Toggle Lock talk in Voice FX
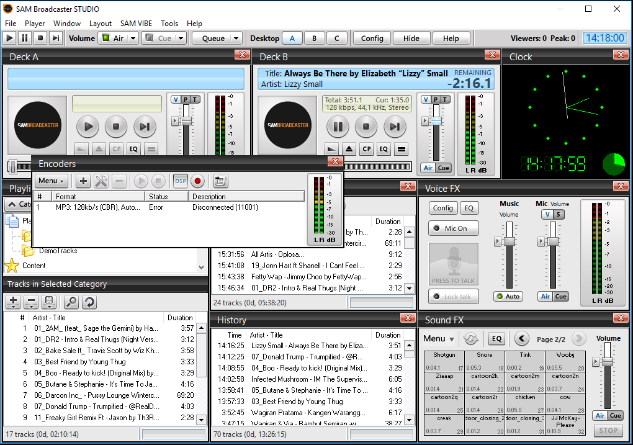 point(454,296)
